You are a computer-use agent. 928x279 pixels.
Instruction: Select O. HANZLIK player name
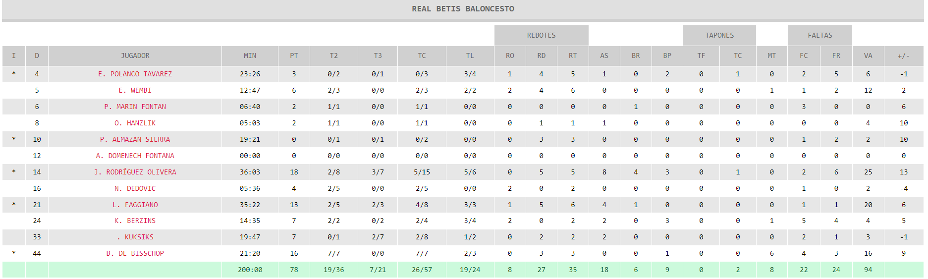click(x=135, y=123)
